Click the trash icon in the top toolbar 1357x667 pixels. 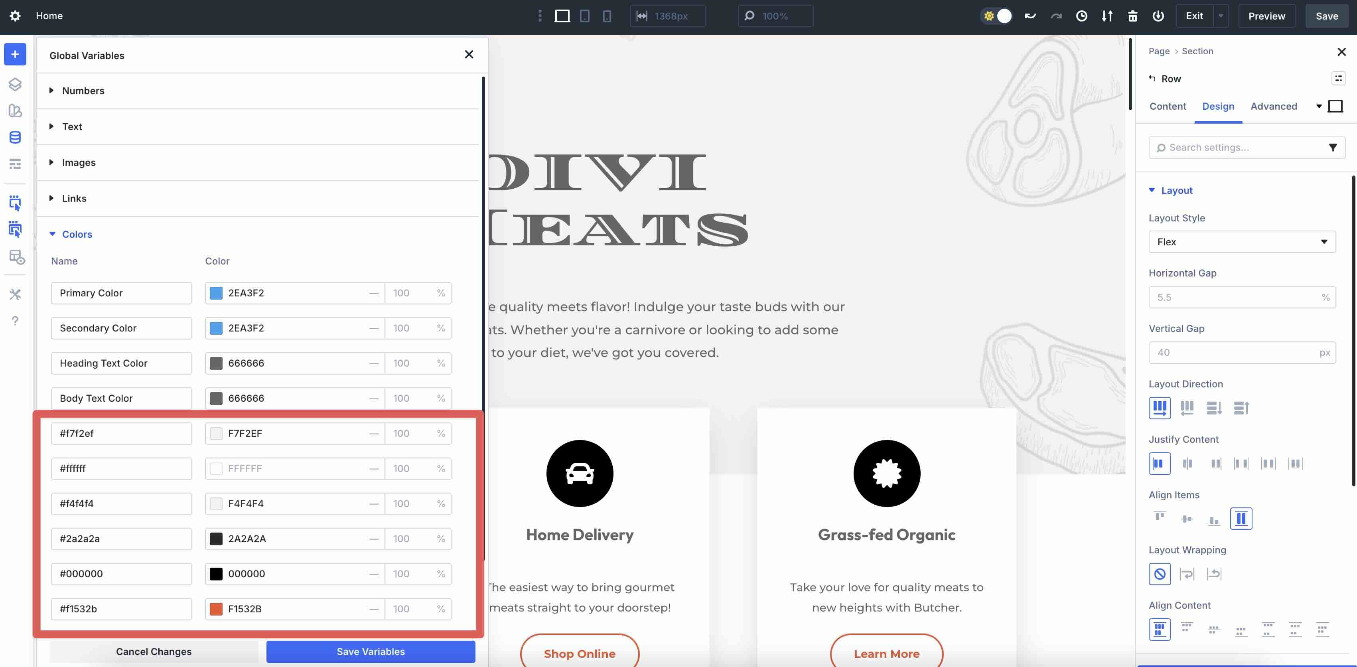(1132, 16)
